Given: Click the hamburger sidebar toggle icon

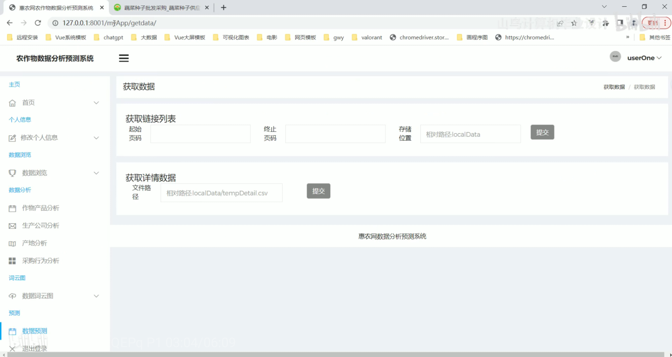Looking at the screenshot, I should pyautogui.click(x=124, y=58).
